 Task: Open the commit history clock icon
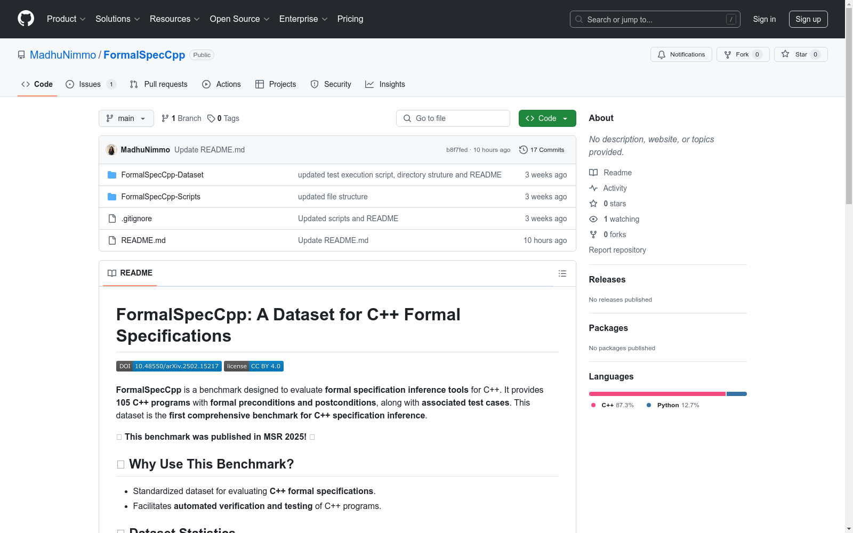coord(524,150)
